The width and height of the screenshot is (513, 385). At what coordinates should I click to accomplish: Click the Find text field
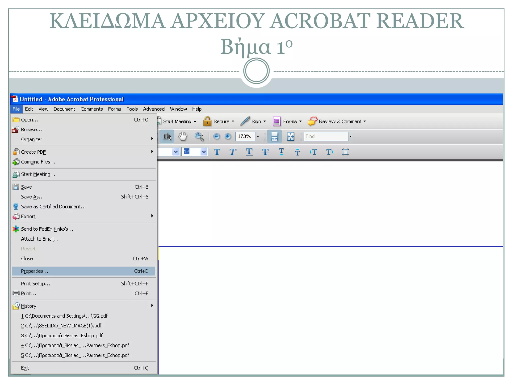point(326,137)
